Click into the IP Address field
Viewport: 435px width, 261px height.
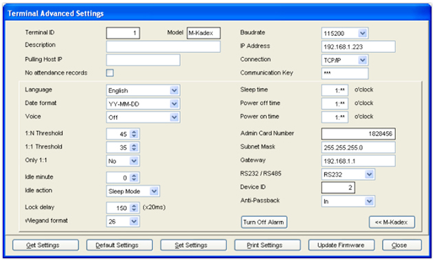click(x=359, y=47)
